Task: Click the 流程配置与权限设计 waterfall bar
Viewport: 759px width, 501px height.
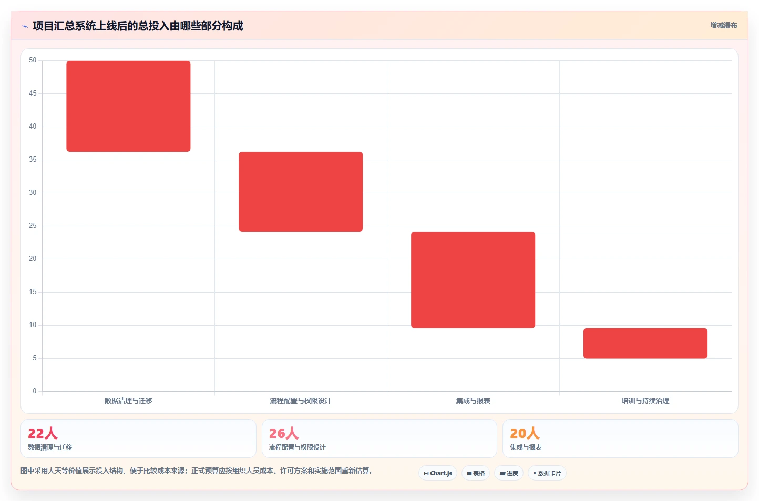Action: point(301,192)
